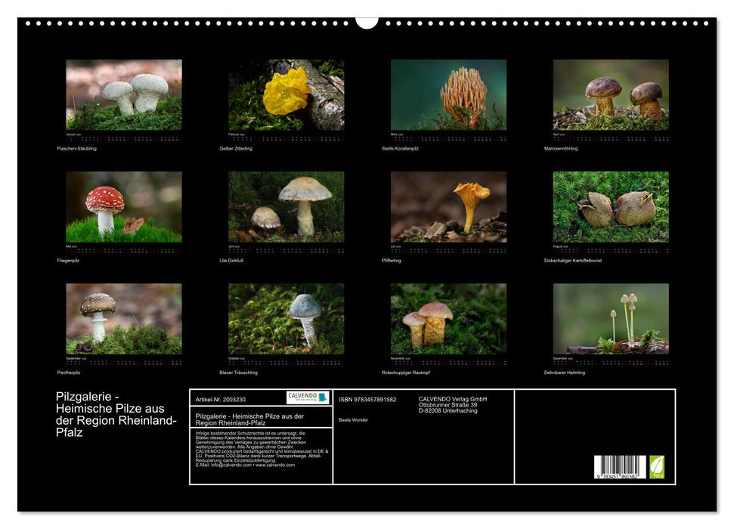Select the Blauer Träuschling photo

286,319
